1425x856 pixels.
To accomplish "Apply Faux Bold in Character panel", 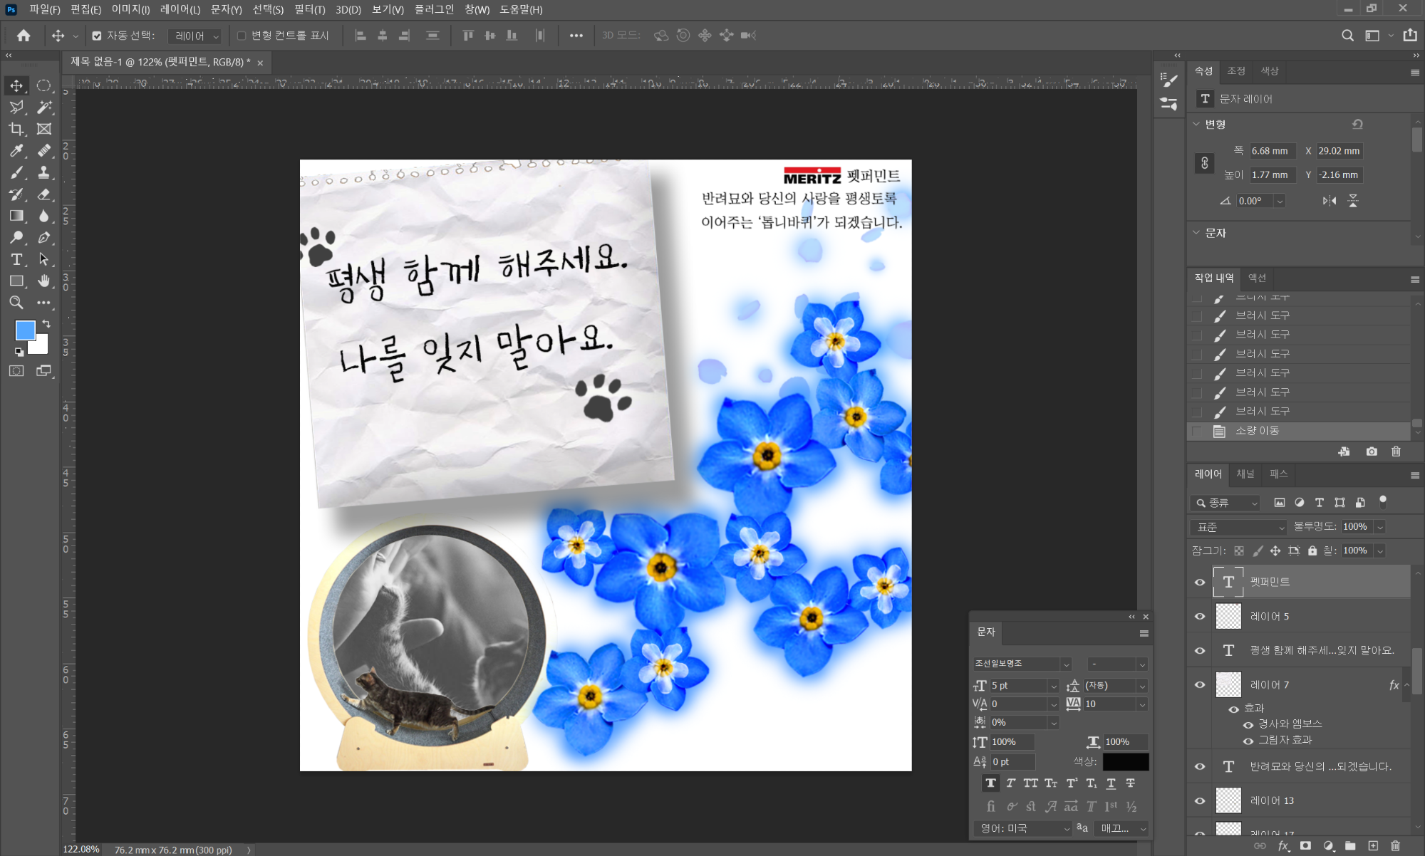I will point(990,783).
